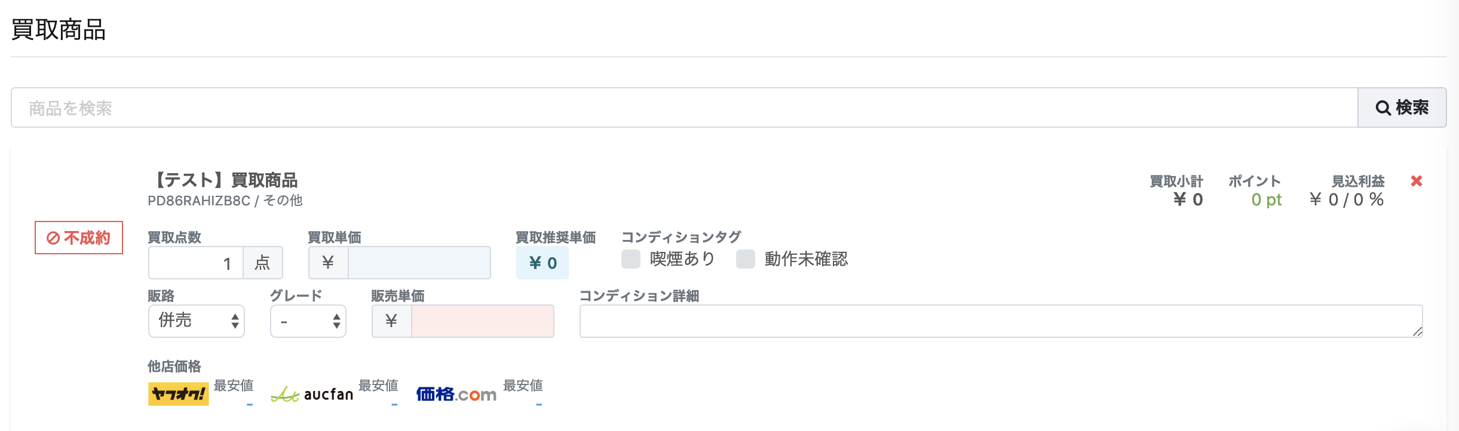Click the 不成約 button

coord(79,238)
